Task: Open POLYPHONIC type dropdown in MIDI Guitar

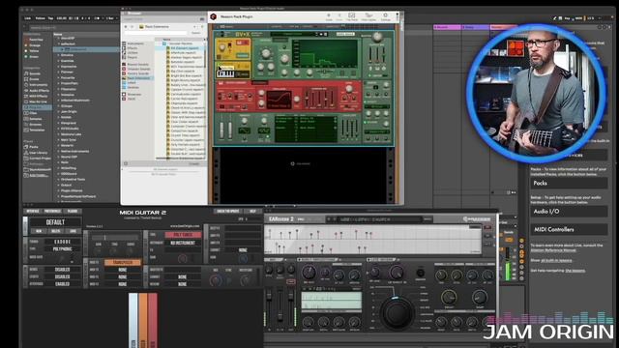Action: 62,249
